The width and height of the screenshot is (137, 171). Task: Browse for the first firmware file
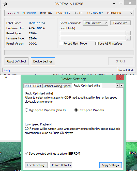tap(128, 33)
